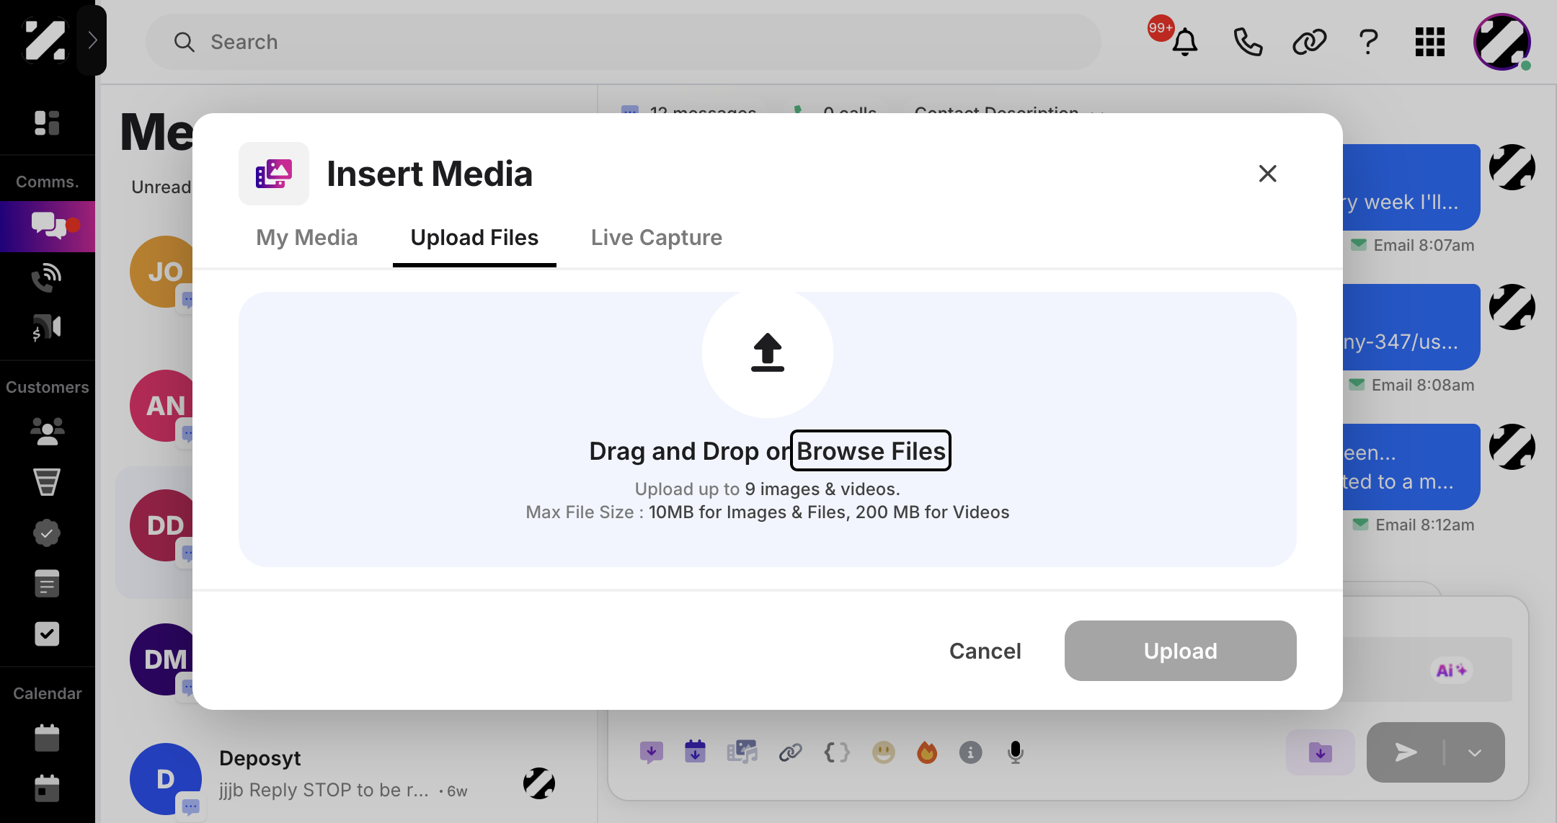Click the schedule calendar icon in composer
This screenshot has width=1557, height=823.
(x=695, y=752)
